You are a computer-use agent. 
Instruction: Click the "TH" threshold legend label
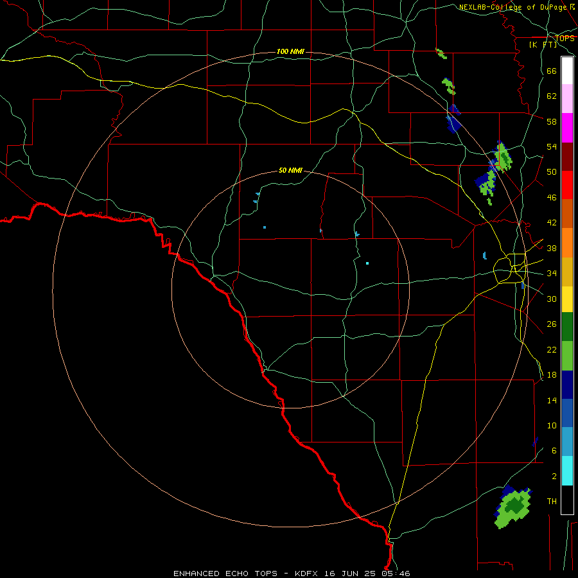point(552,502)
